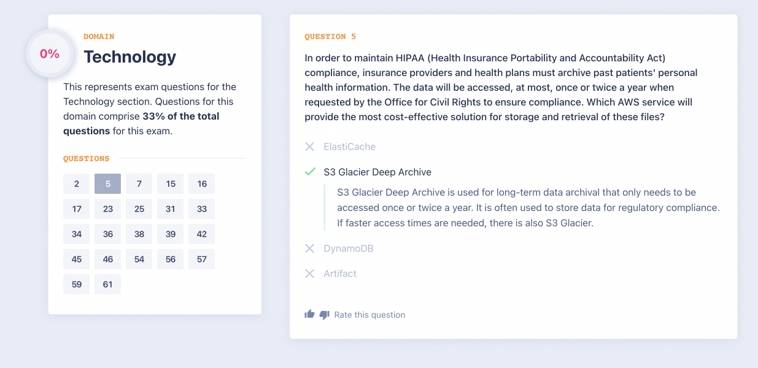The image size is (758, 368).
Task: Click the thumbs up rating icon
Action: tap(309, 315)
